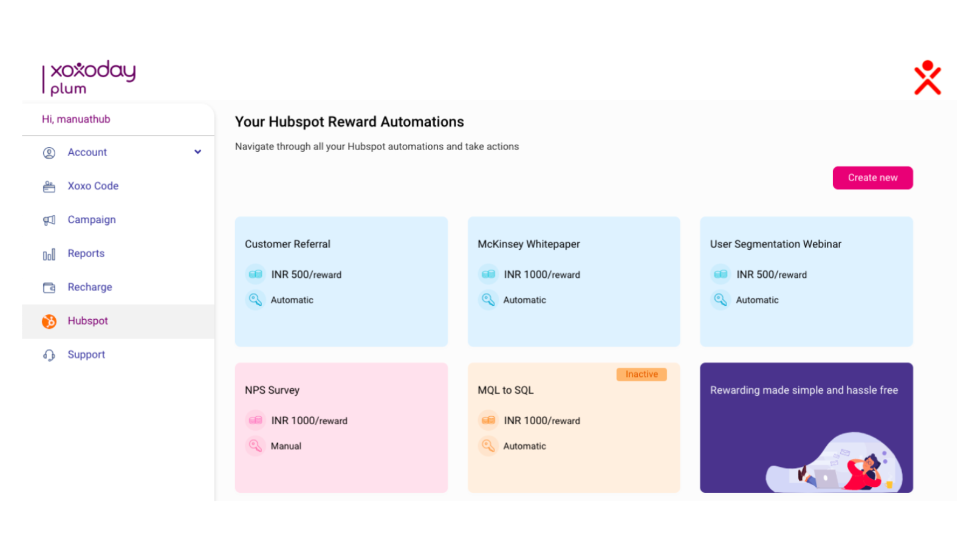Click trigger type icon in Customer Referral card
This screenshot has height=547, width=972.
[x=255, y=300]
